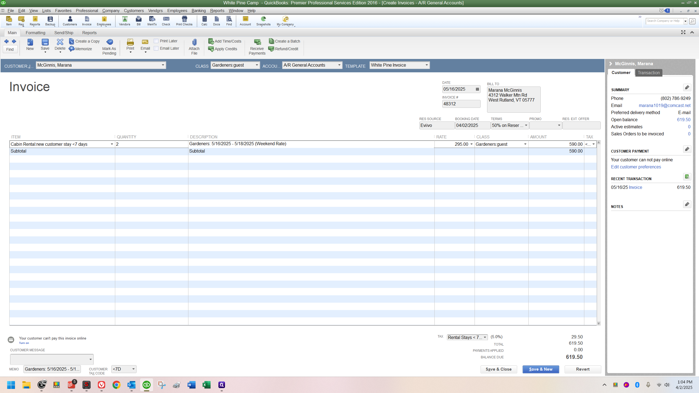The height and width of the screenshot is (393, 699).
Task: Click customer email address link
Action: point(664,105)
